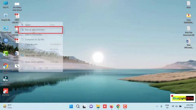This screenshot has width=196, height=110.
Task: Choose Run as administrator
Action: click(41, 30)
